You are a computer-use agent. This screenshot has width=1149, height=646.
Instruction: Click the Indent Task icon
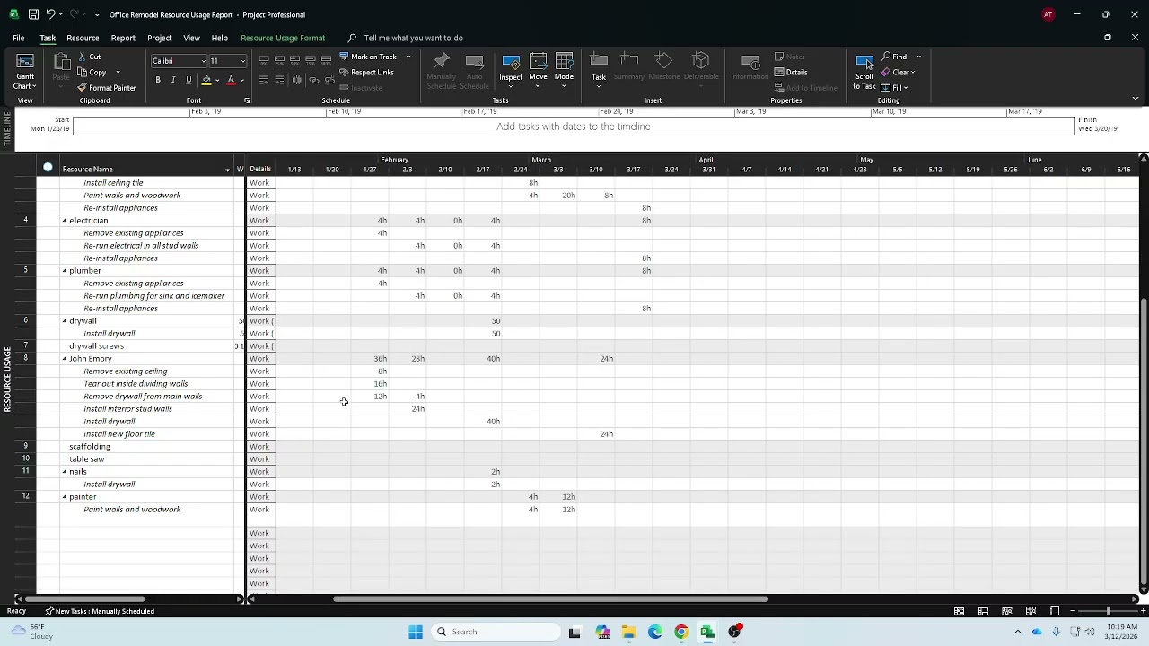coord(280,80)
